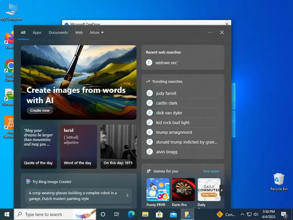Screen dimensions: 293x220
Task: Open Microsoft Store from taskbar
Action: [159, 214]
